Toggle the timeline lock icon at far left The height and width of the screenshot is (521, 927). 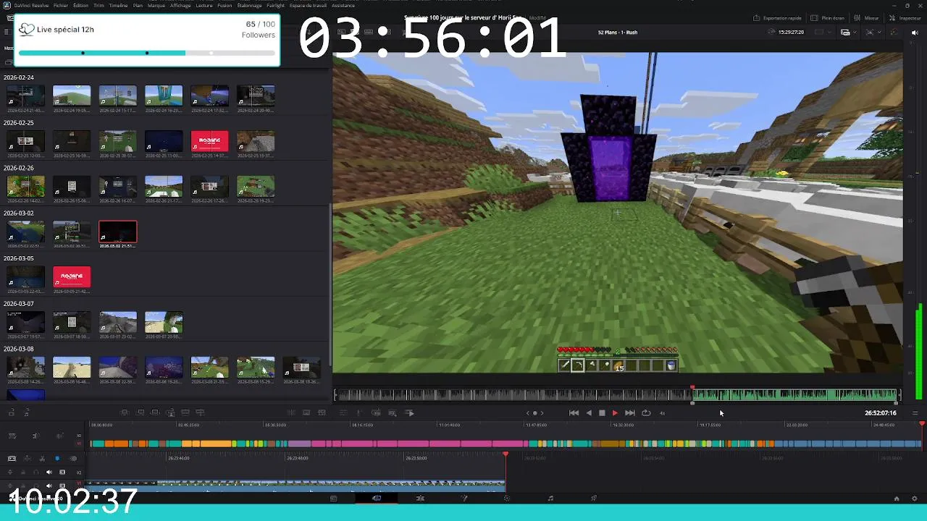pyautogui.click(x=12, y=412)
